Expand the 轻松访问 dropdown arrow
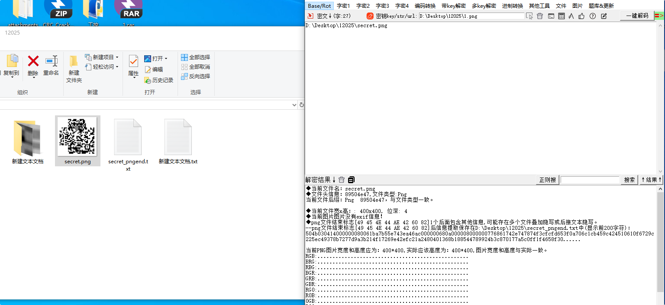The image size is (665, 305). 117,67
